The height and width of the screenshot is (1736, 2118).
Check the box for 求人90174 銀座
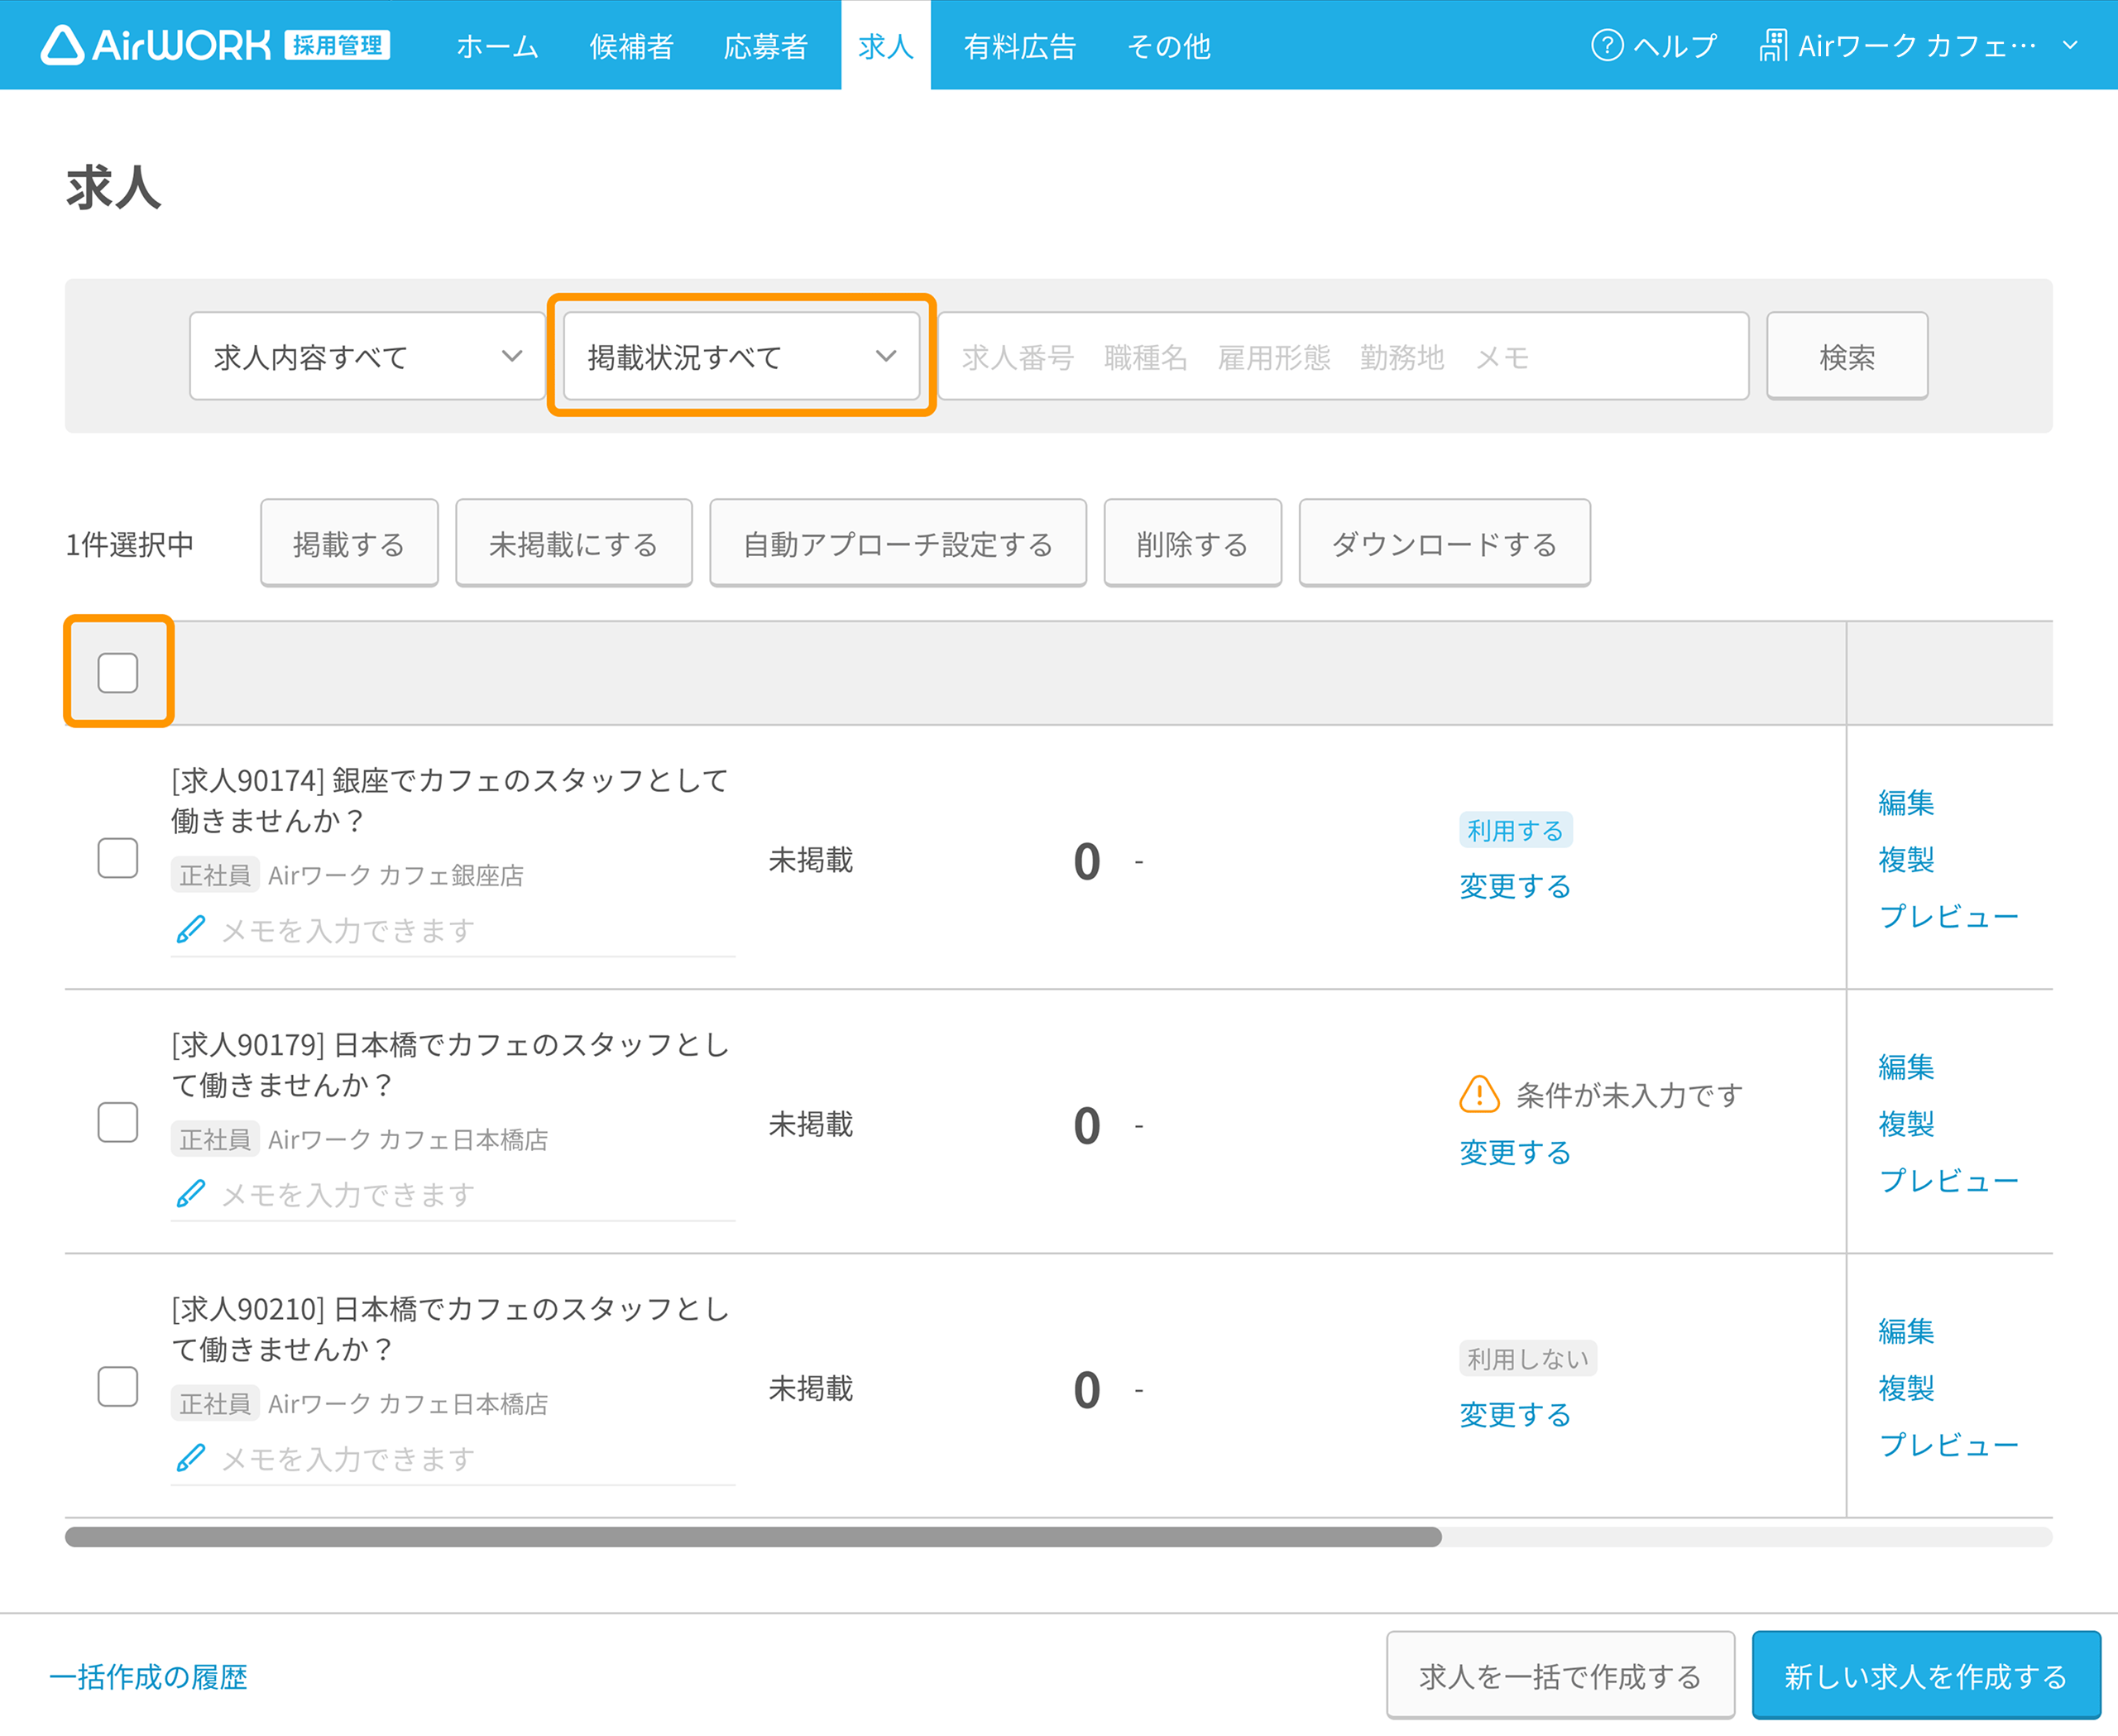[118, 858]
